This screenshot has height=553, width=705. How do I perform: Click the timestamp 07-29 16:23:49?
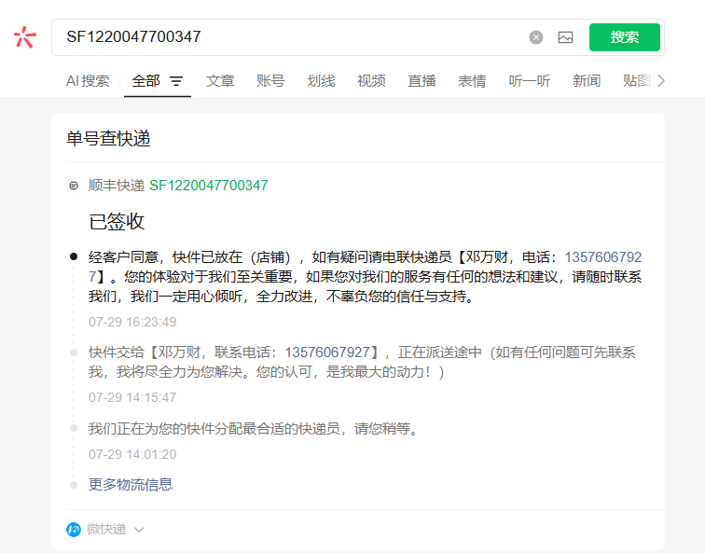(132, 322)
